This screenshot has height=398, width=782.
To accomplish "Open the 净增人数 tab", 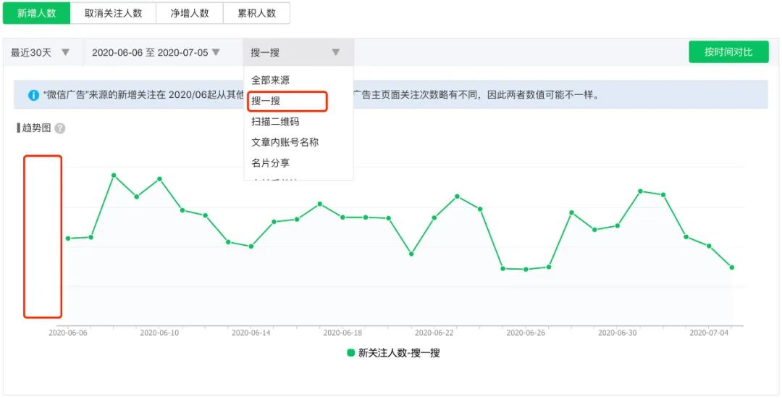I will pyautogui.click(x=190, y=13).
